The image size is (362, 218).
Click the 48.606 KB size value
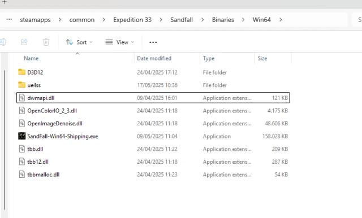pos(276,124)
